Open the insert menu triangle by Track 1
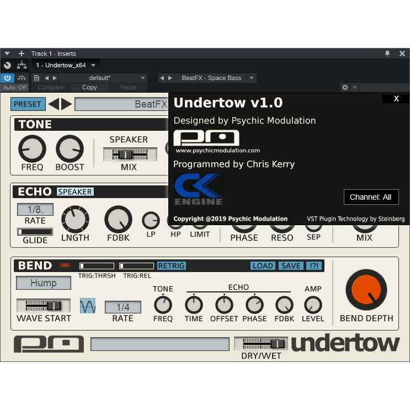 pos(7,54)
